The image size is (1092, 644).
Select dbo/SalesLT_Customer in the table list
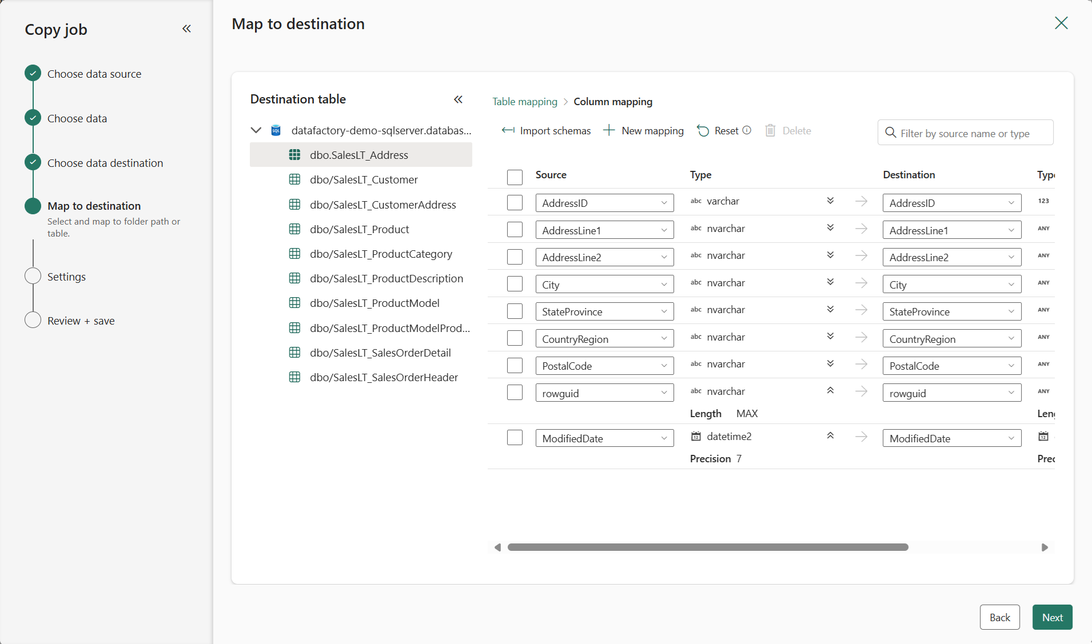click(x=364, y=179)
